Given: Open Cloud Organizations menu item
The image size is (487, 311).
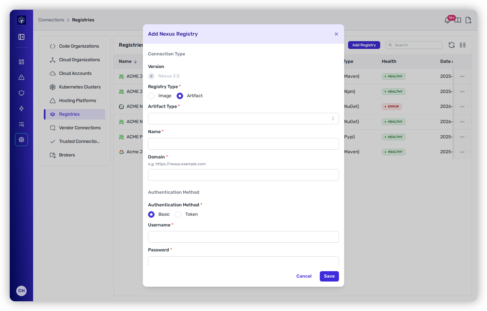Looking at the screenshot, I should click(74, 60).
